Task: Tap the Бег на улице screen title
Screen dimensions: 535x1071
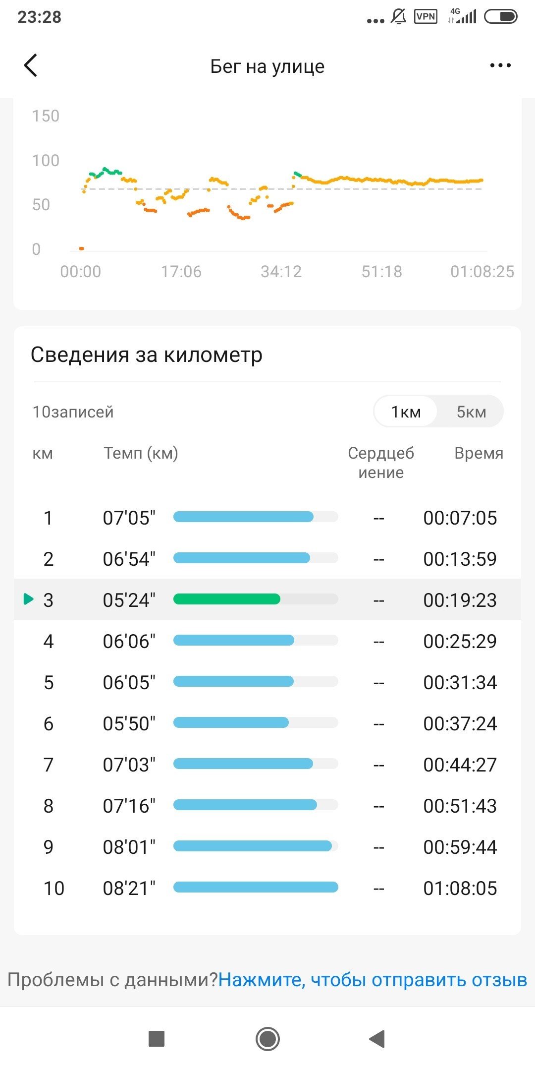Action: [x=267, y=66]
